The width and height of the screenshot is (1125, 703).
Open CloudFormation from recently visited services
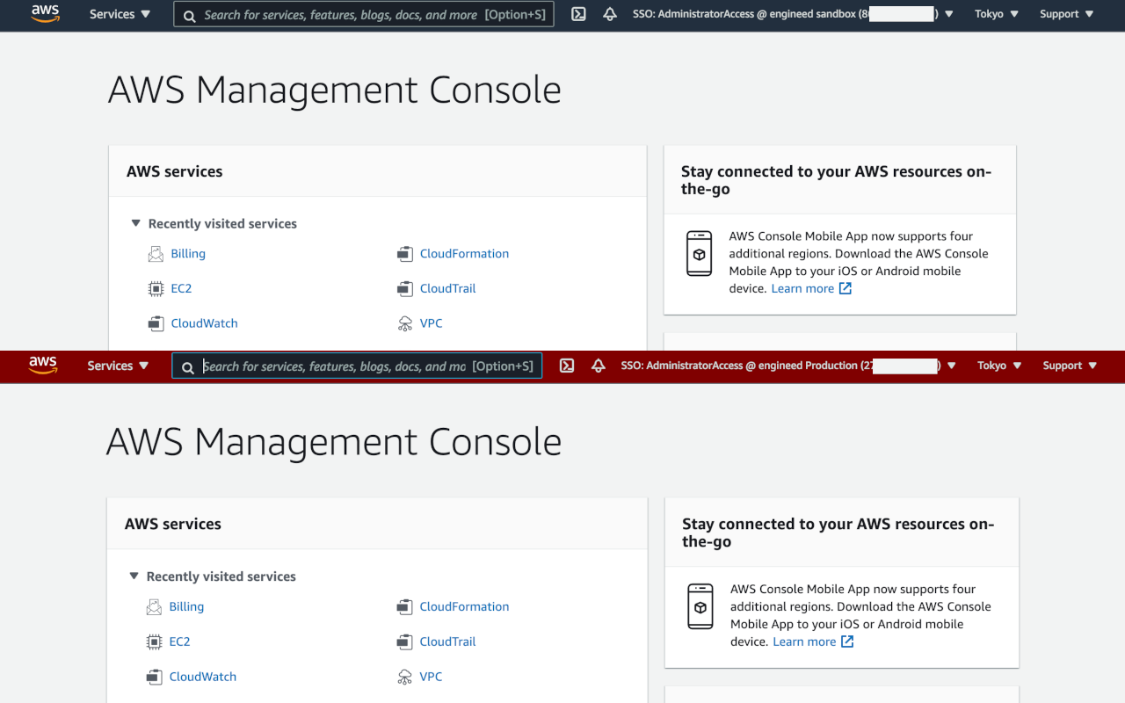click(x=464, y=253)
